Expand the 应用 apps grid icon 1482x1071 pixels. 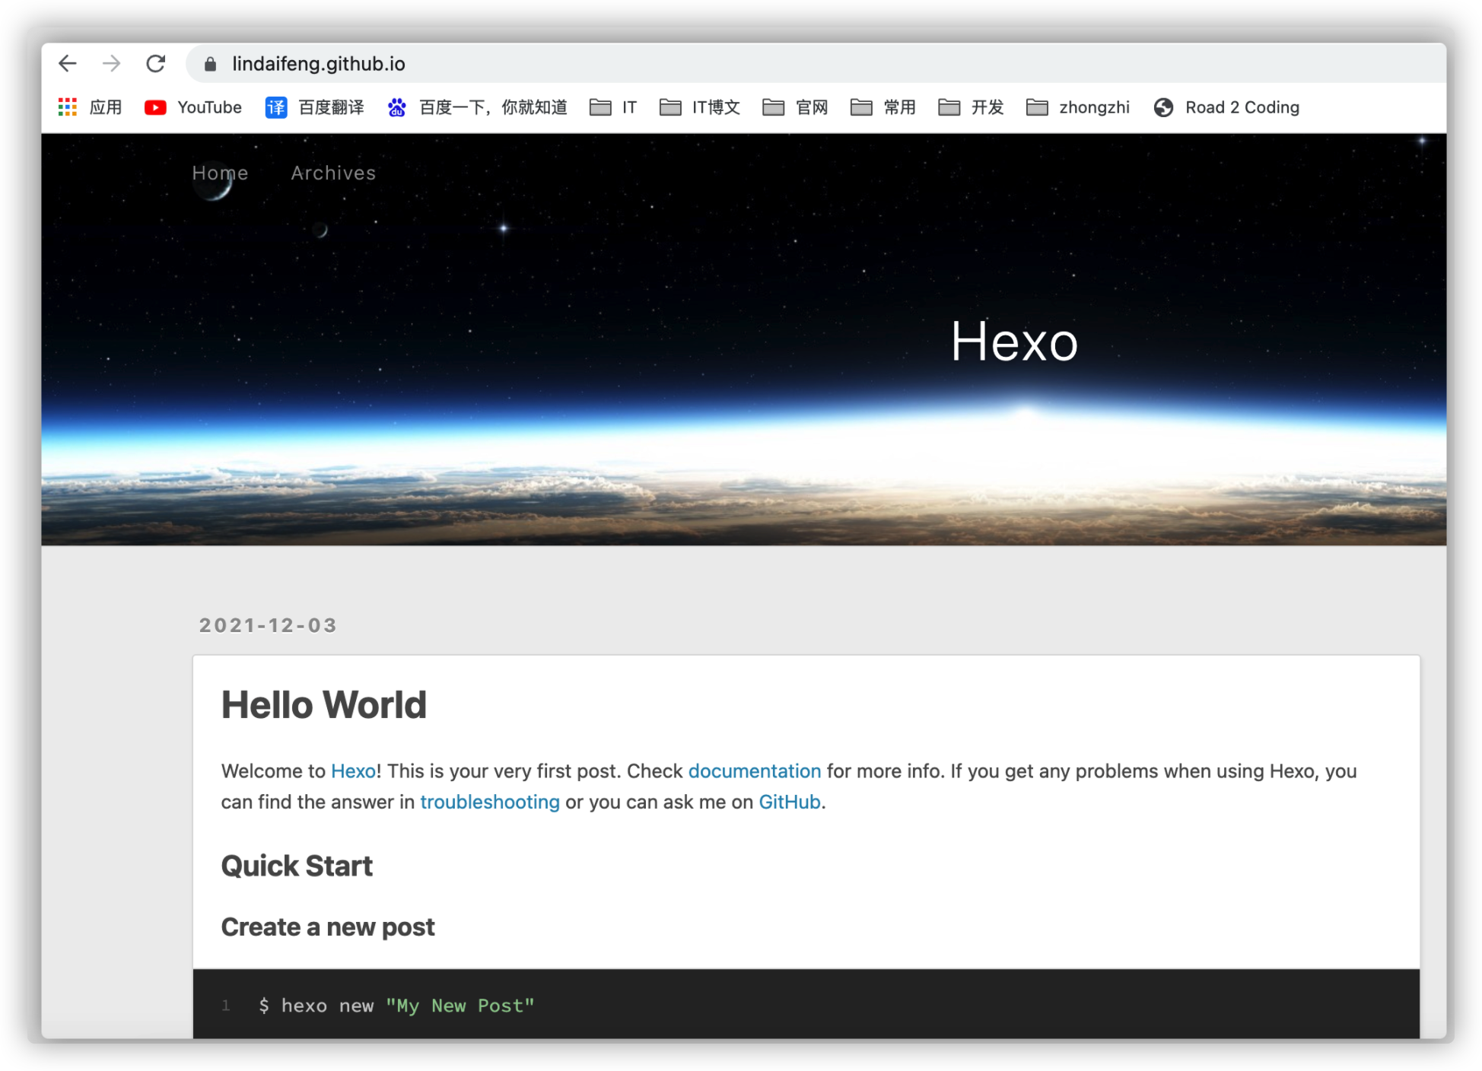coord(67,106)
